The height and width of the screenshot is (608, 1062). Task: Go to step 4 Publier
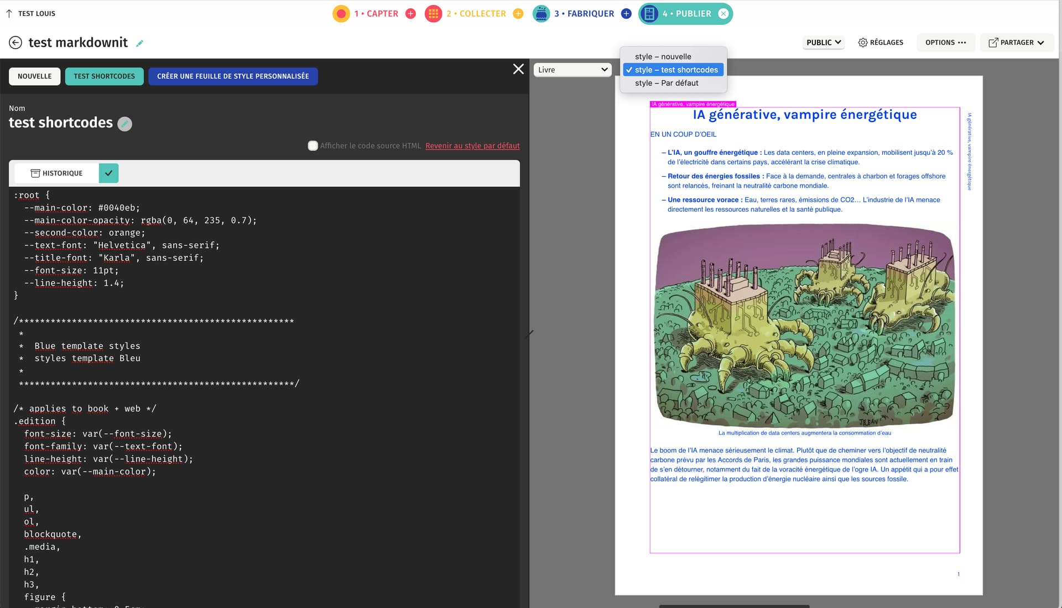(x=687, y=13)
